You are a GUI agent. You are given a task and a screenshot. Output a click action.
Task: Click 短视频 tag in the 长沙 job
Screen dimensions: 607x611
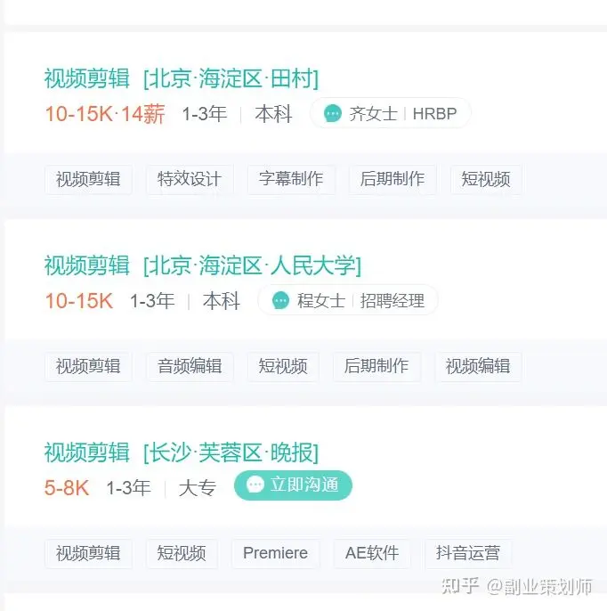pyautogui.click(x=181, y=553)
